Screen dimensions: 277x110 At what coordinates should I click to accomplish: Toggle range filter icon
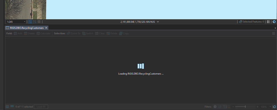click(x=220, y=107)
